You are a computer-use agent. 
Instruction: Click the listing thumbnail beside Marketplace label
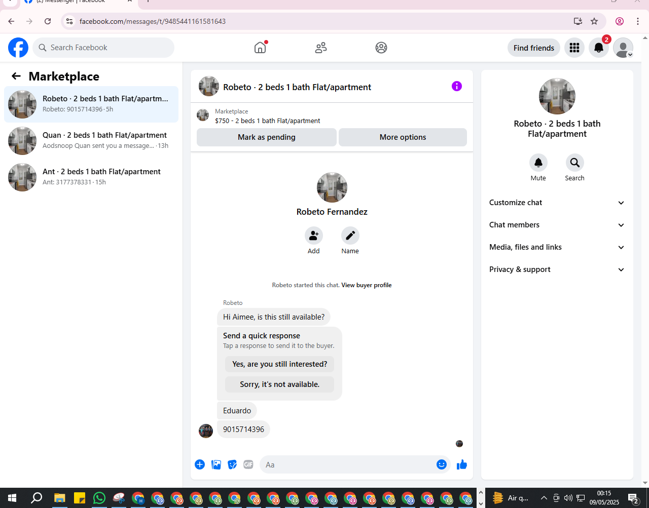[x=203, y=115]
